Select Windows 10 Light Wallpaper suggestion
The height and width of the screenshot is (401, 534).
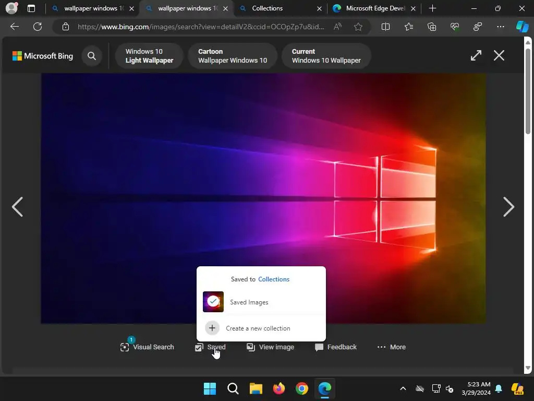149,55
